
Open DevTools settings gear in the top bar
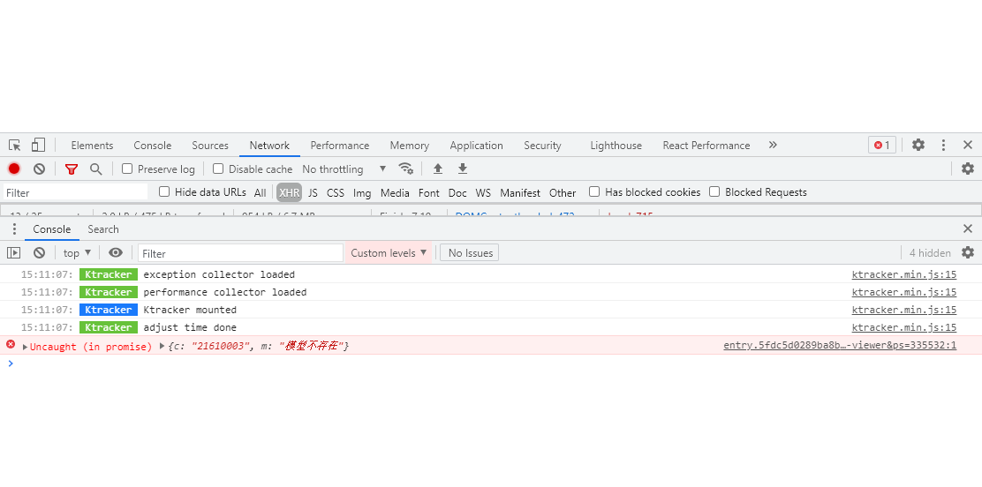(x=918, y=146)
